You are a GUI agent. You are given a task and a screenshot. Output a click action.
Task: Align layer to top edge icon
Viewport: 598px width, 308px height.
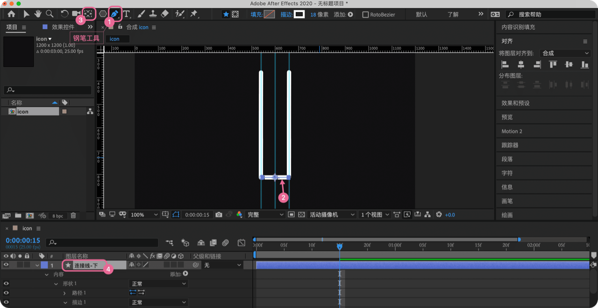[553, 64]
